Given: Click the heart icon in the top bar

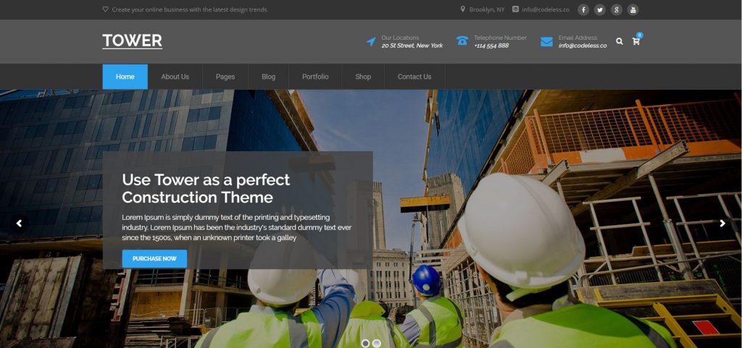Looking at the screenshot, I should (x=105, y=9).
